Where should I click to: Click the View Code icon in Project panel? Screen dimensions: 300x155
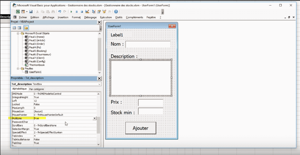click(14, 28)
